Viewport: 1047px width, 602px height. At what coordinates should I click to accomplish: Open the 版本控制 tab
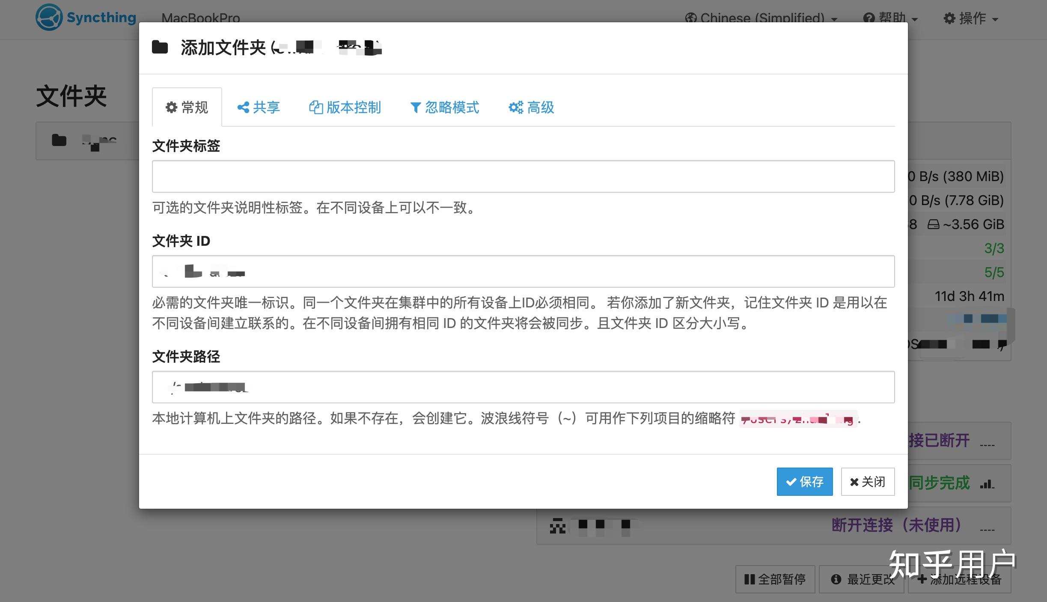[x=345, y=107]
